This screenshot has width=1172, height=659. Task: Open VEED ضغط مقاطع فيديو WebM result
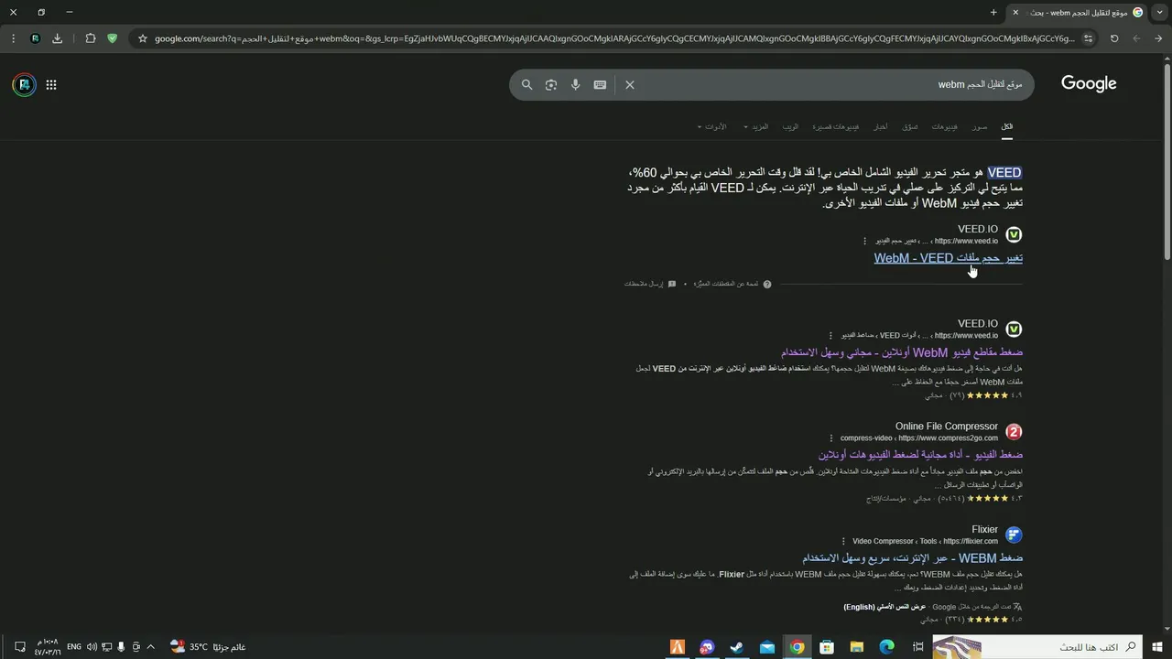(902, 352)
